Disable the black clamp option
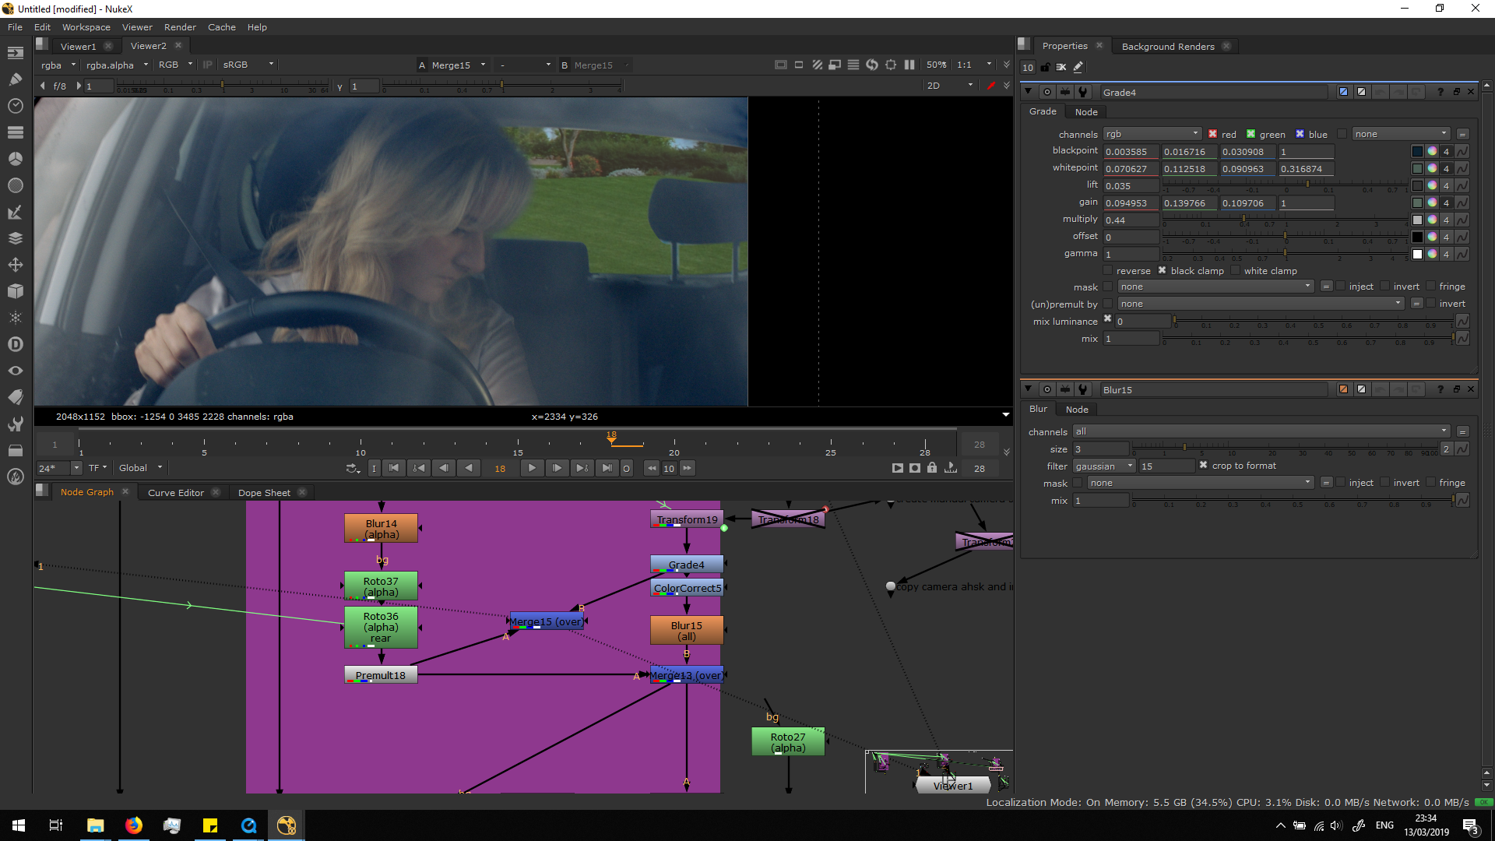This screenshot has width=1495, height=841. click(x=1162, y=271)
